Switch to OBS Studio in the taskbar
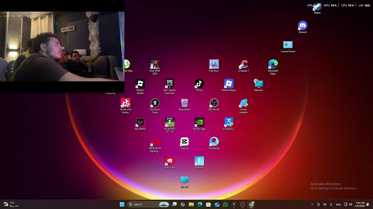The height and width of the screenshot is (209, 373). click(242, 204)
